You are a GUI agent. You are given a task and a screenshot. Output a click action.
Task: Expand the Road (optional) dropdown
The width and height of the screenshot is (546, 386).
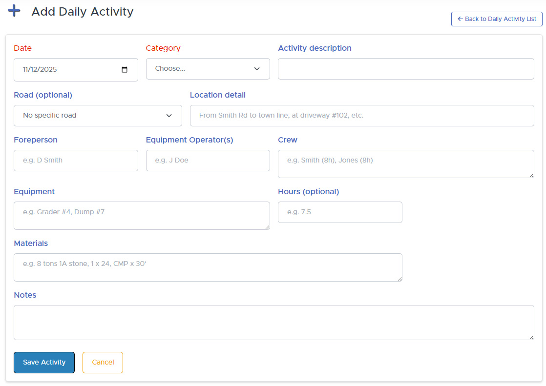point(98,116)
